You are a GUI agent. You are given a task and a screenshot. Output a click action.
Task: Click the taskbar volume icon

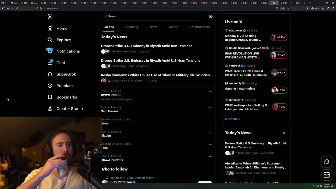(x=321, y=186)
